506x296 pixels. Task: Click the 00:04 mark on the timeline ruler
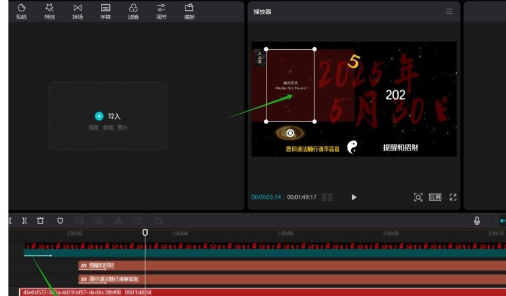(181, 233)
